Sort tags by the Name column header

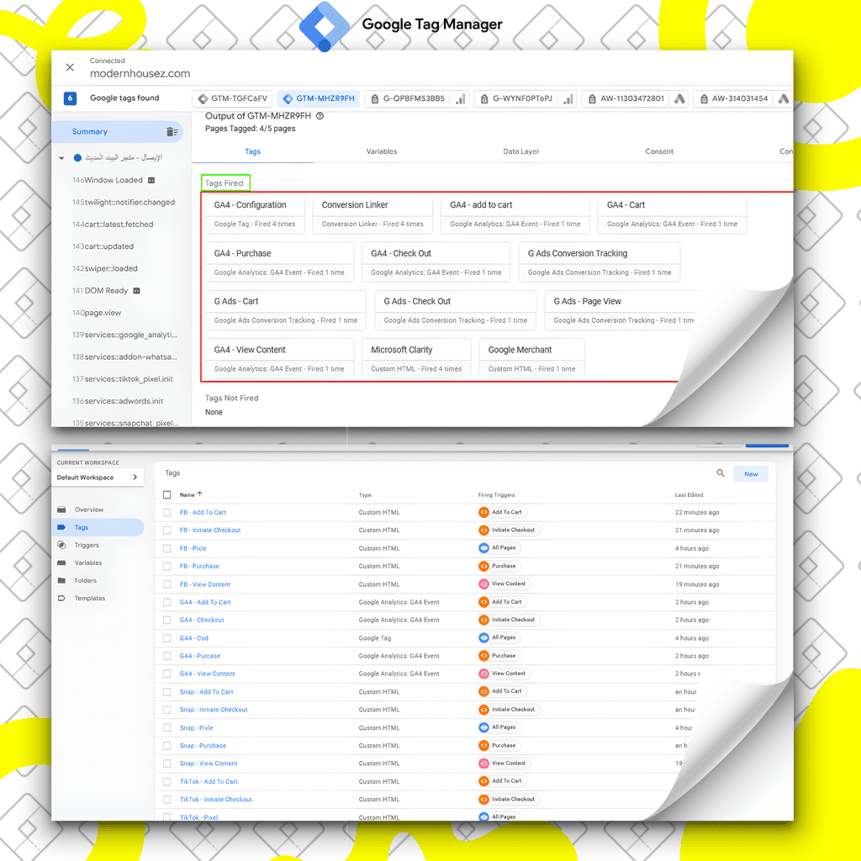point(191,494)
